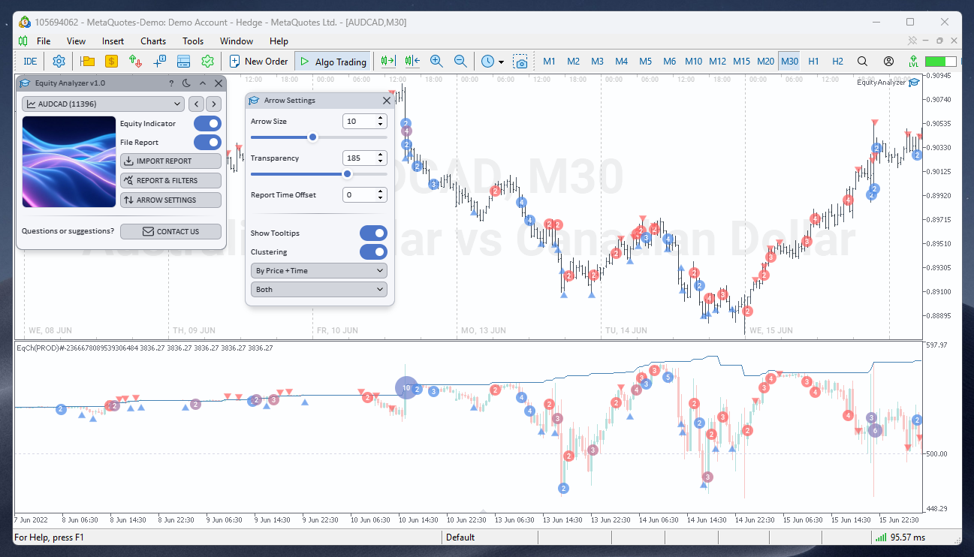
Task: Increase Report Time Offset with the up arrow
Action: point(381,191)
